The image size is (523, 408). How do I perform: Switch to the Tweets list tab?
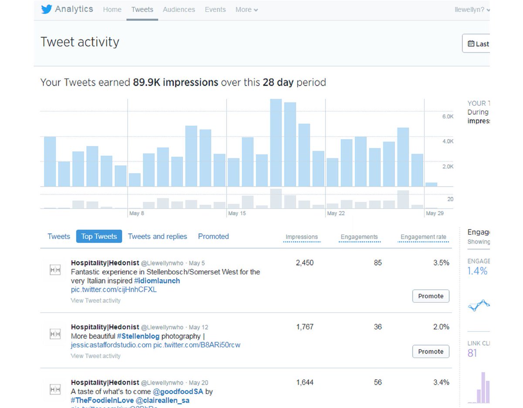click(x=59, y=236)
